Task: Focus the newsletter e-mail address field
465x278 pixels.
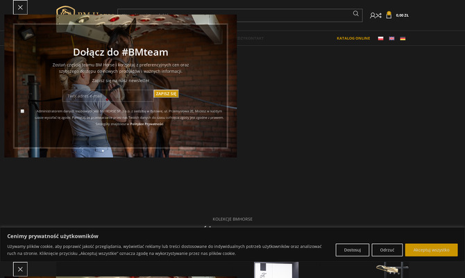Action: (108, 96)
